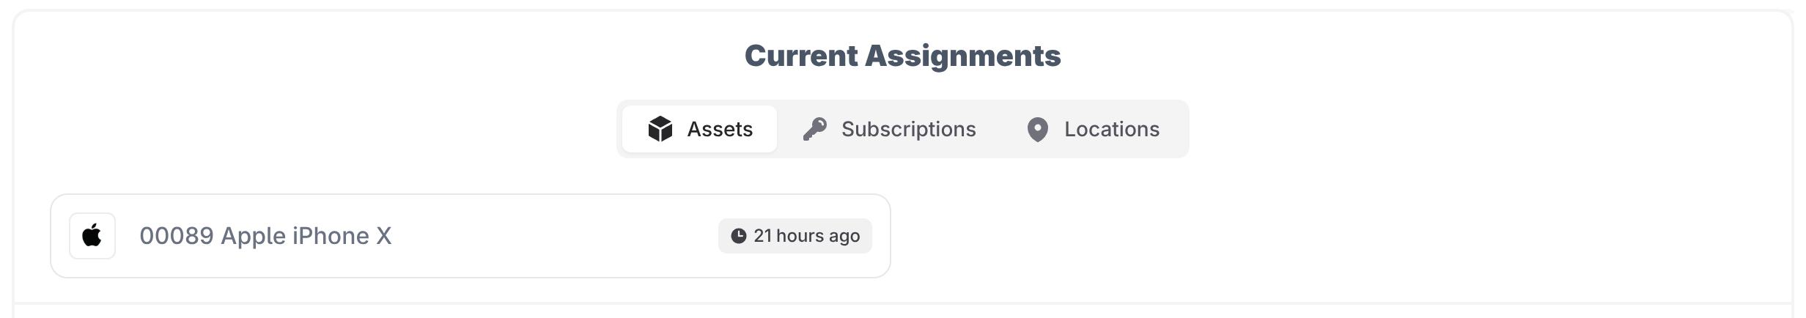Click the key icon beside Subscriptions
This screenshot has width=1806, height=318.
(x=814, y=129)
